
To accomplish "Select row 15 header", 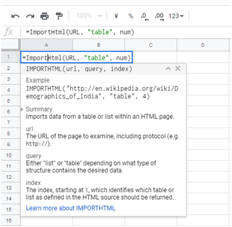I will (9, 210).
